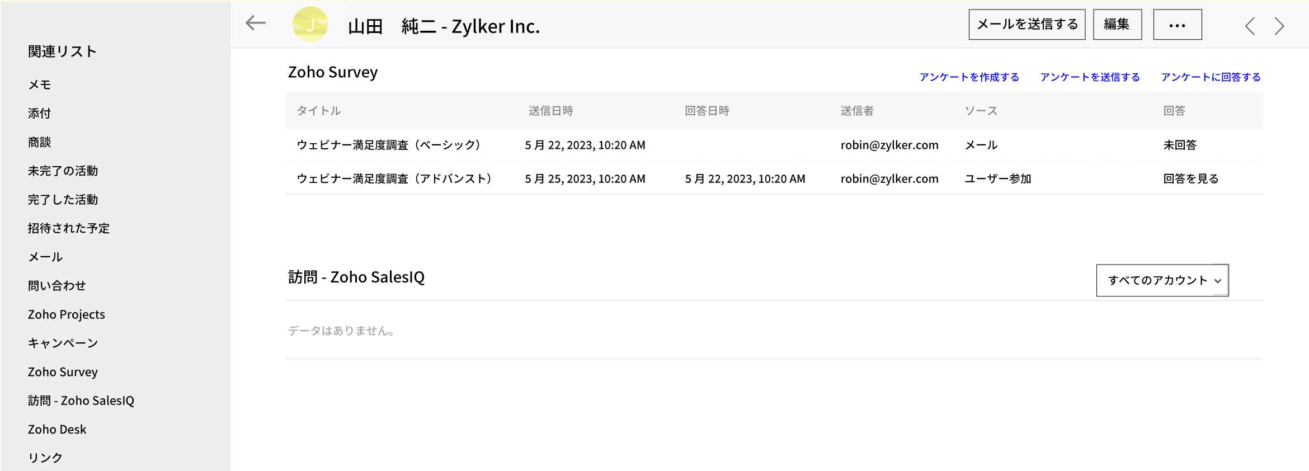Screen dimensions: 1309x471
Task: Open the すべてのアカウント dropdown
Action: click(1162, 280)
